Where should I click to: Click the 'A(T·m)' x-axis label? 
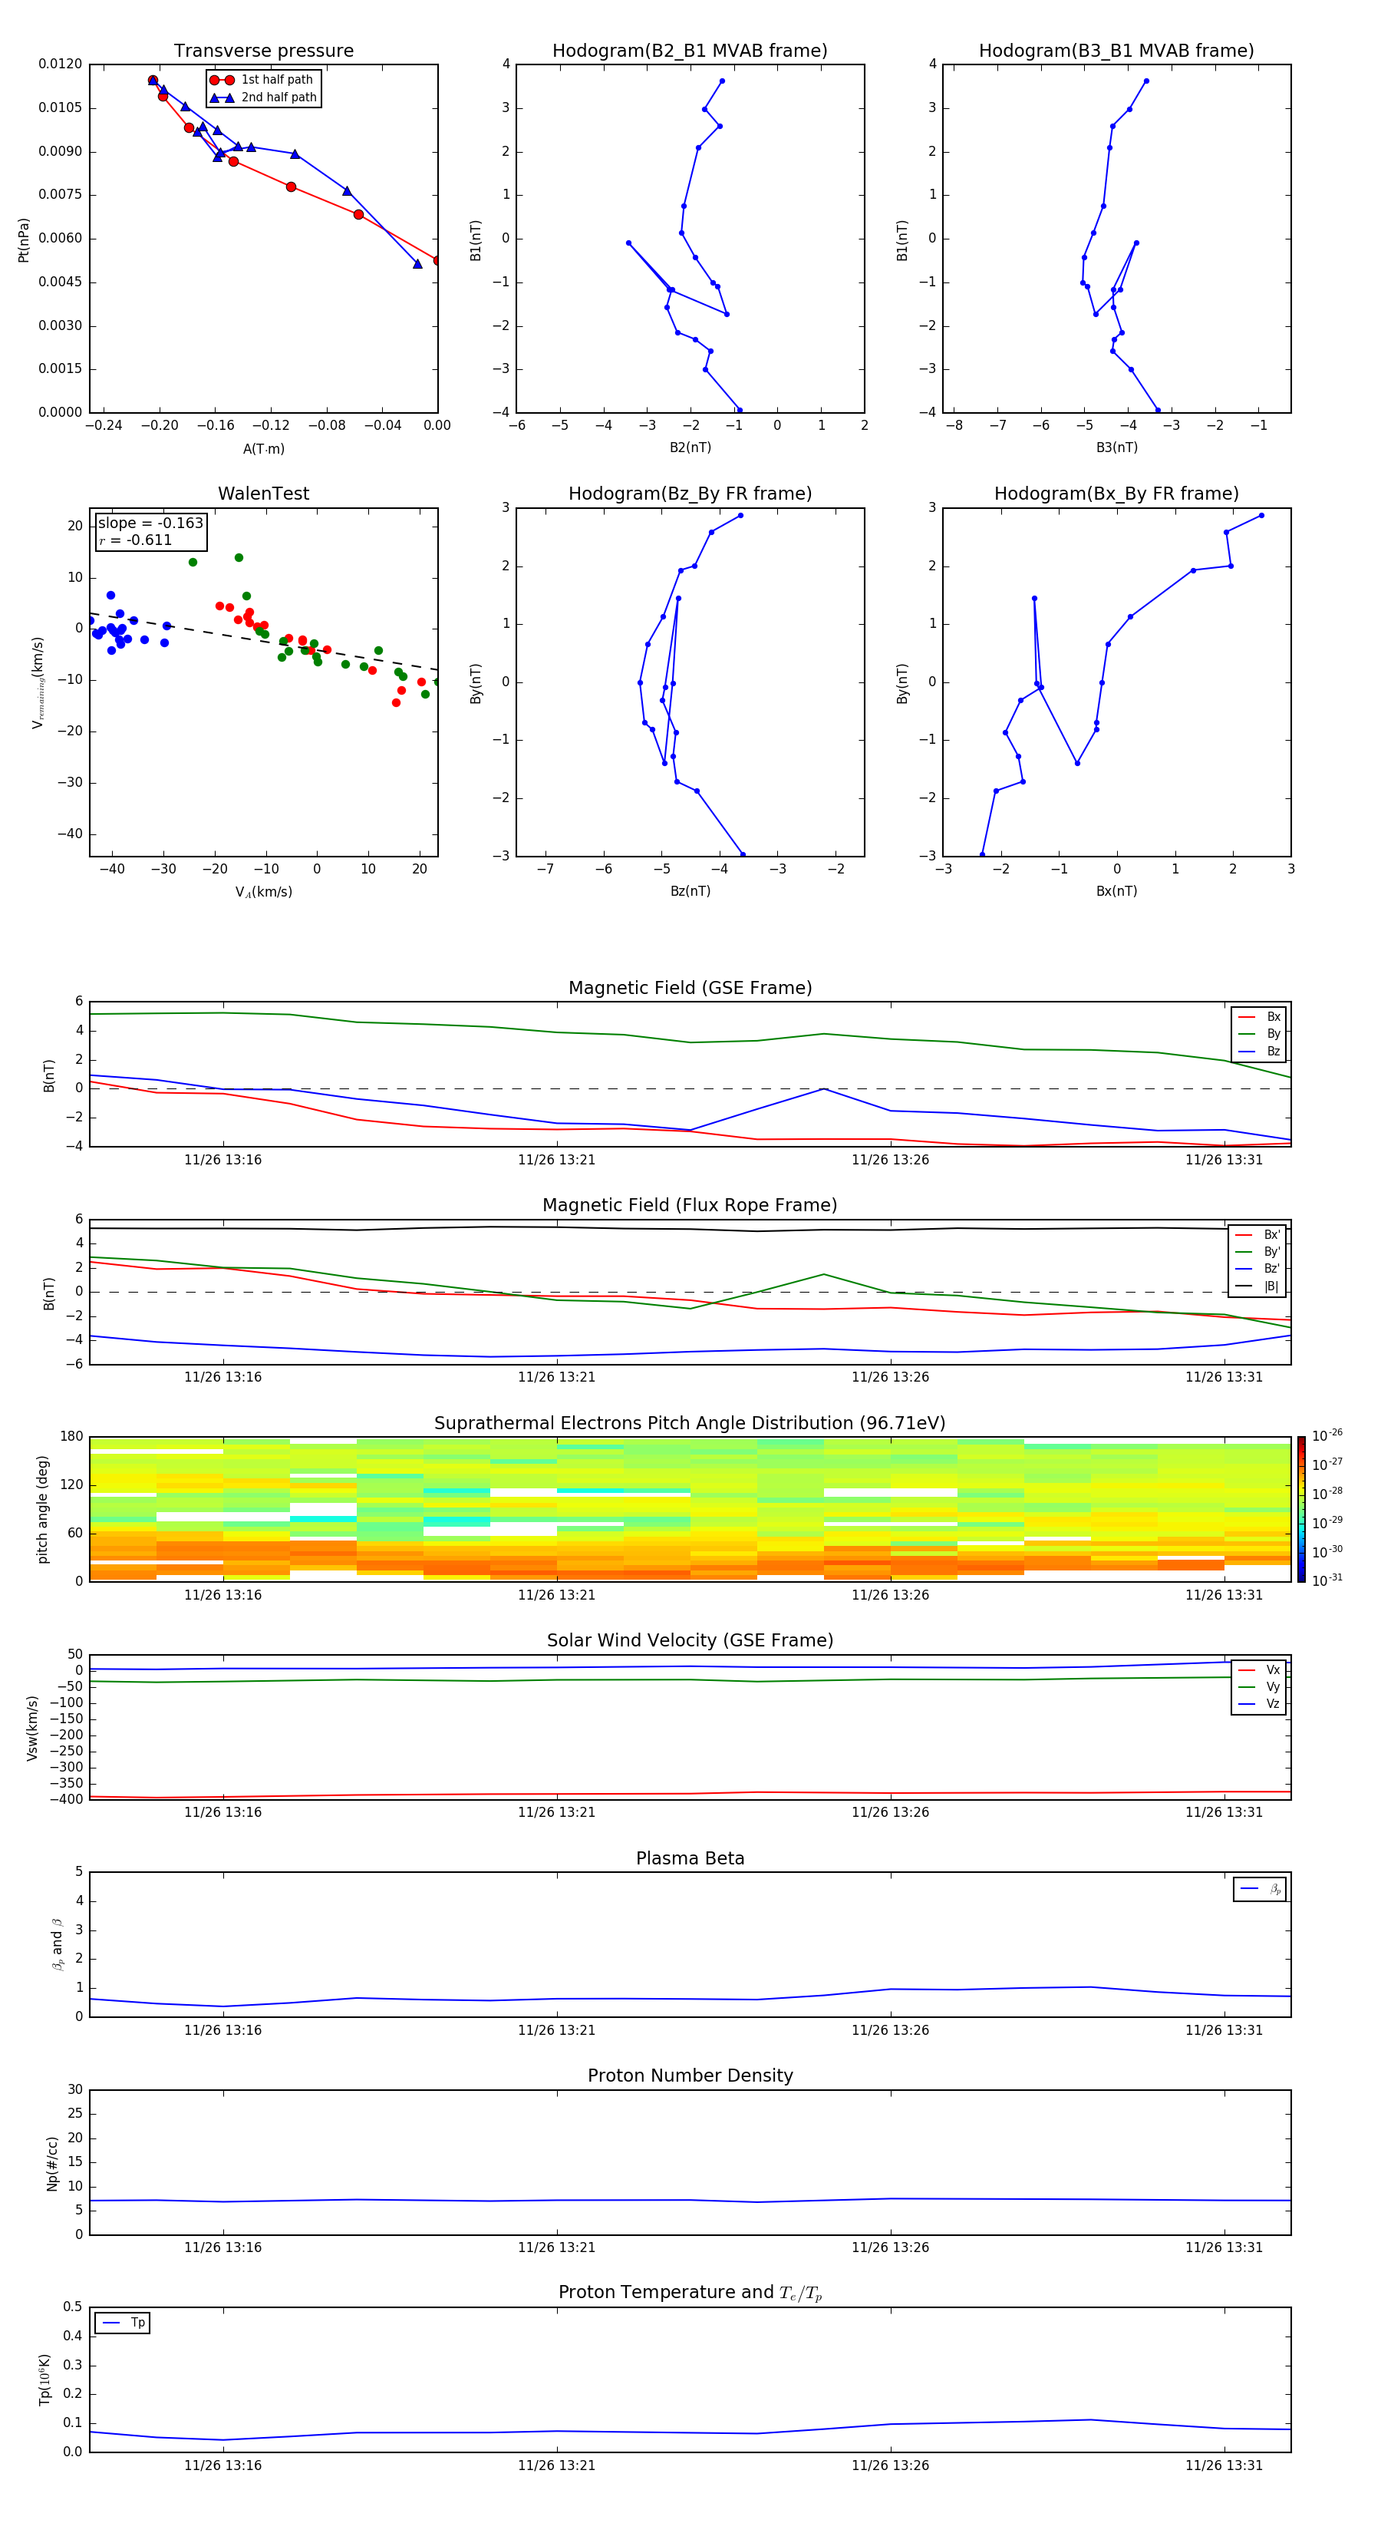(x=263, y=449)
